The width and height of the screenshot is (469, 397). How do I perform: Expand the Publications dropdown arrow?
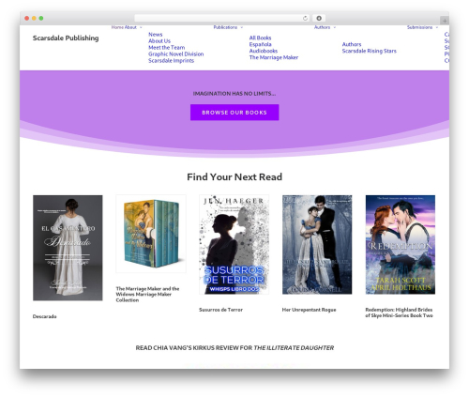(241, 27)
